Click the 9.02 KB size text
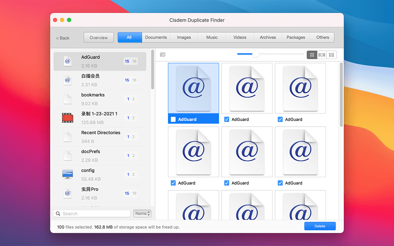 [x=90, y=104]
